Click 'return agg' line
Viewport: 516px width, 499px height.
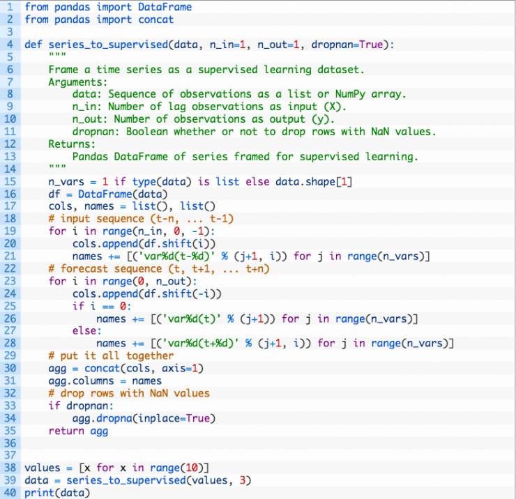pos(78,431)
